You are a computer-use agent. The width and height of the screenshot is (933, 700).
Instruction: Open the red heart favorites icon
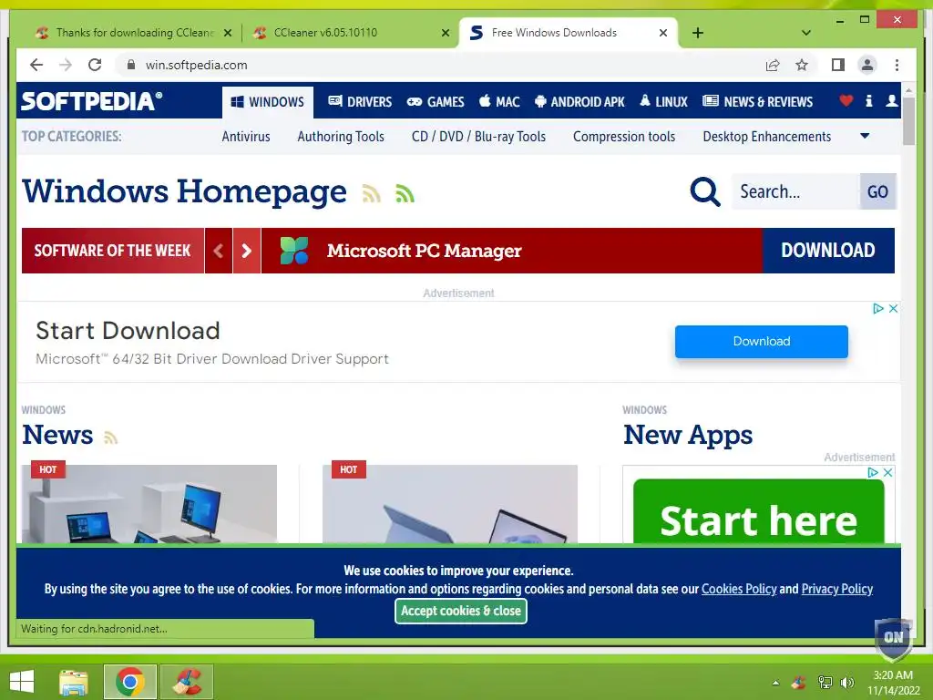pyautogui.click(x=846, y=100)
